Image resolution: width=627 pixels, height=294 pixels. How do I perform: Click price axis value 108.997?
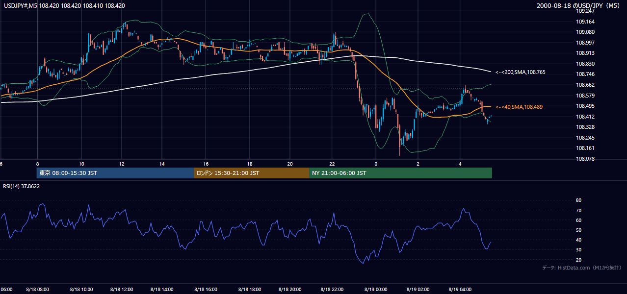[586, 43]
